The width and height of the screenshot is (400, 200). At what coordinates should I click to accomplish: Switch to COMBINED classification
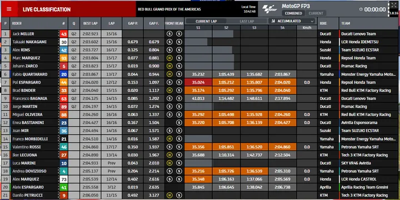coord(293,13)
